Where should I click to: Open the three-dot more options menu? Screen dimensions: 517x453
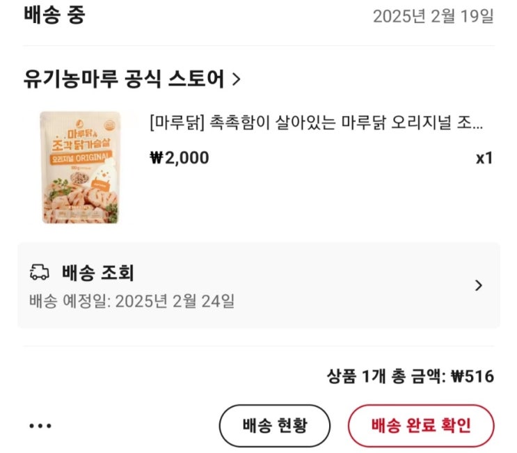[x=40, y=425]
